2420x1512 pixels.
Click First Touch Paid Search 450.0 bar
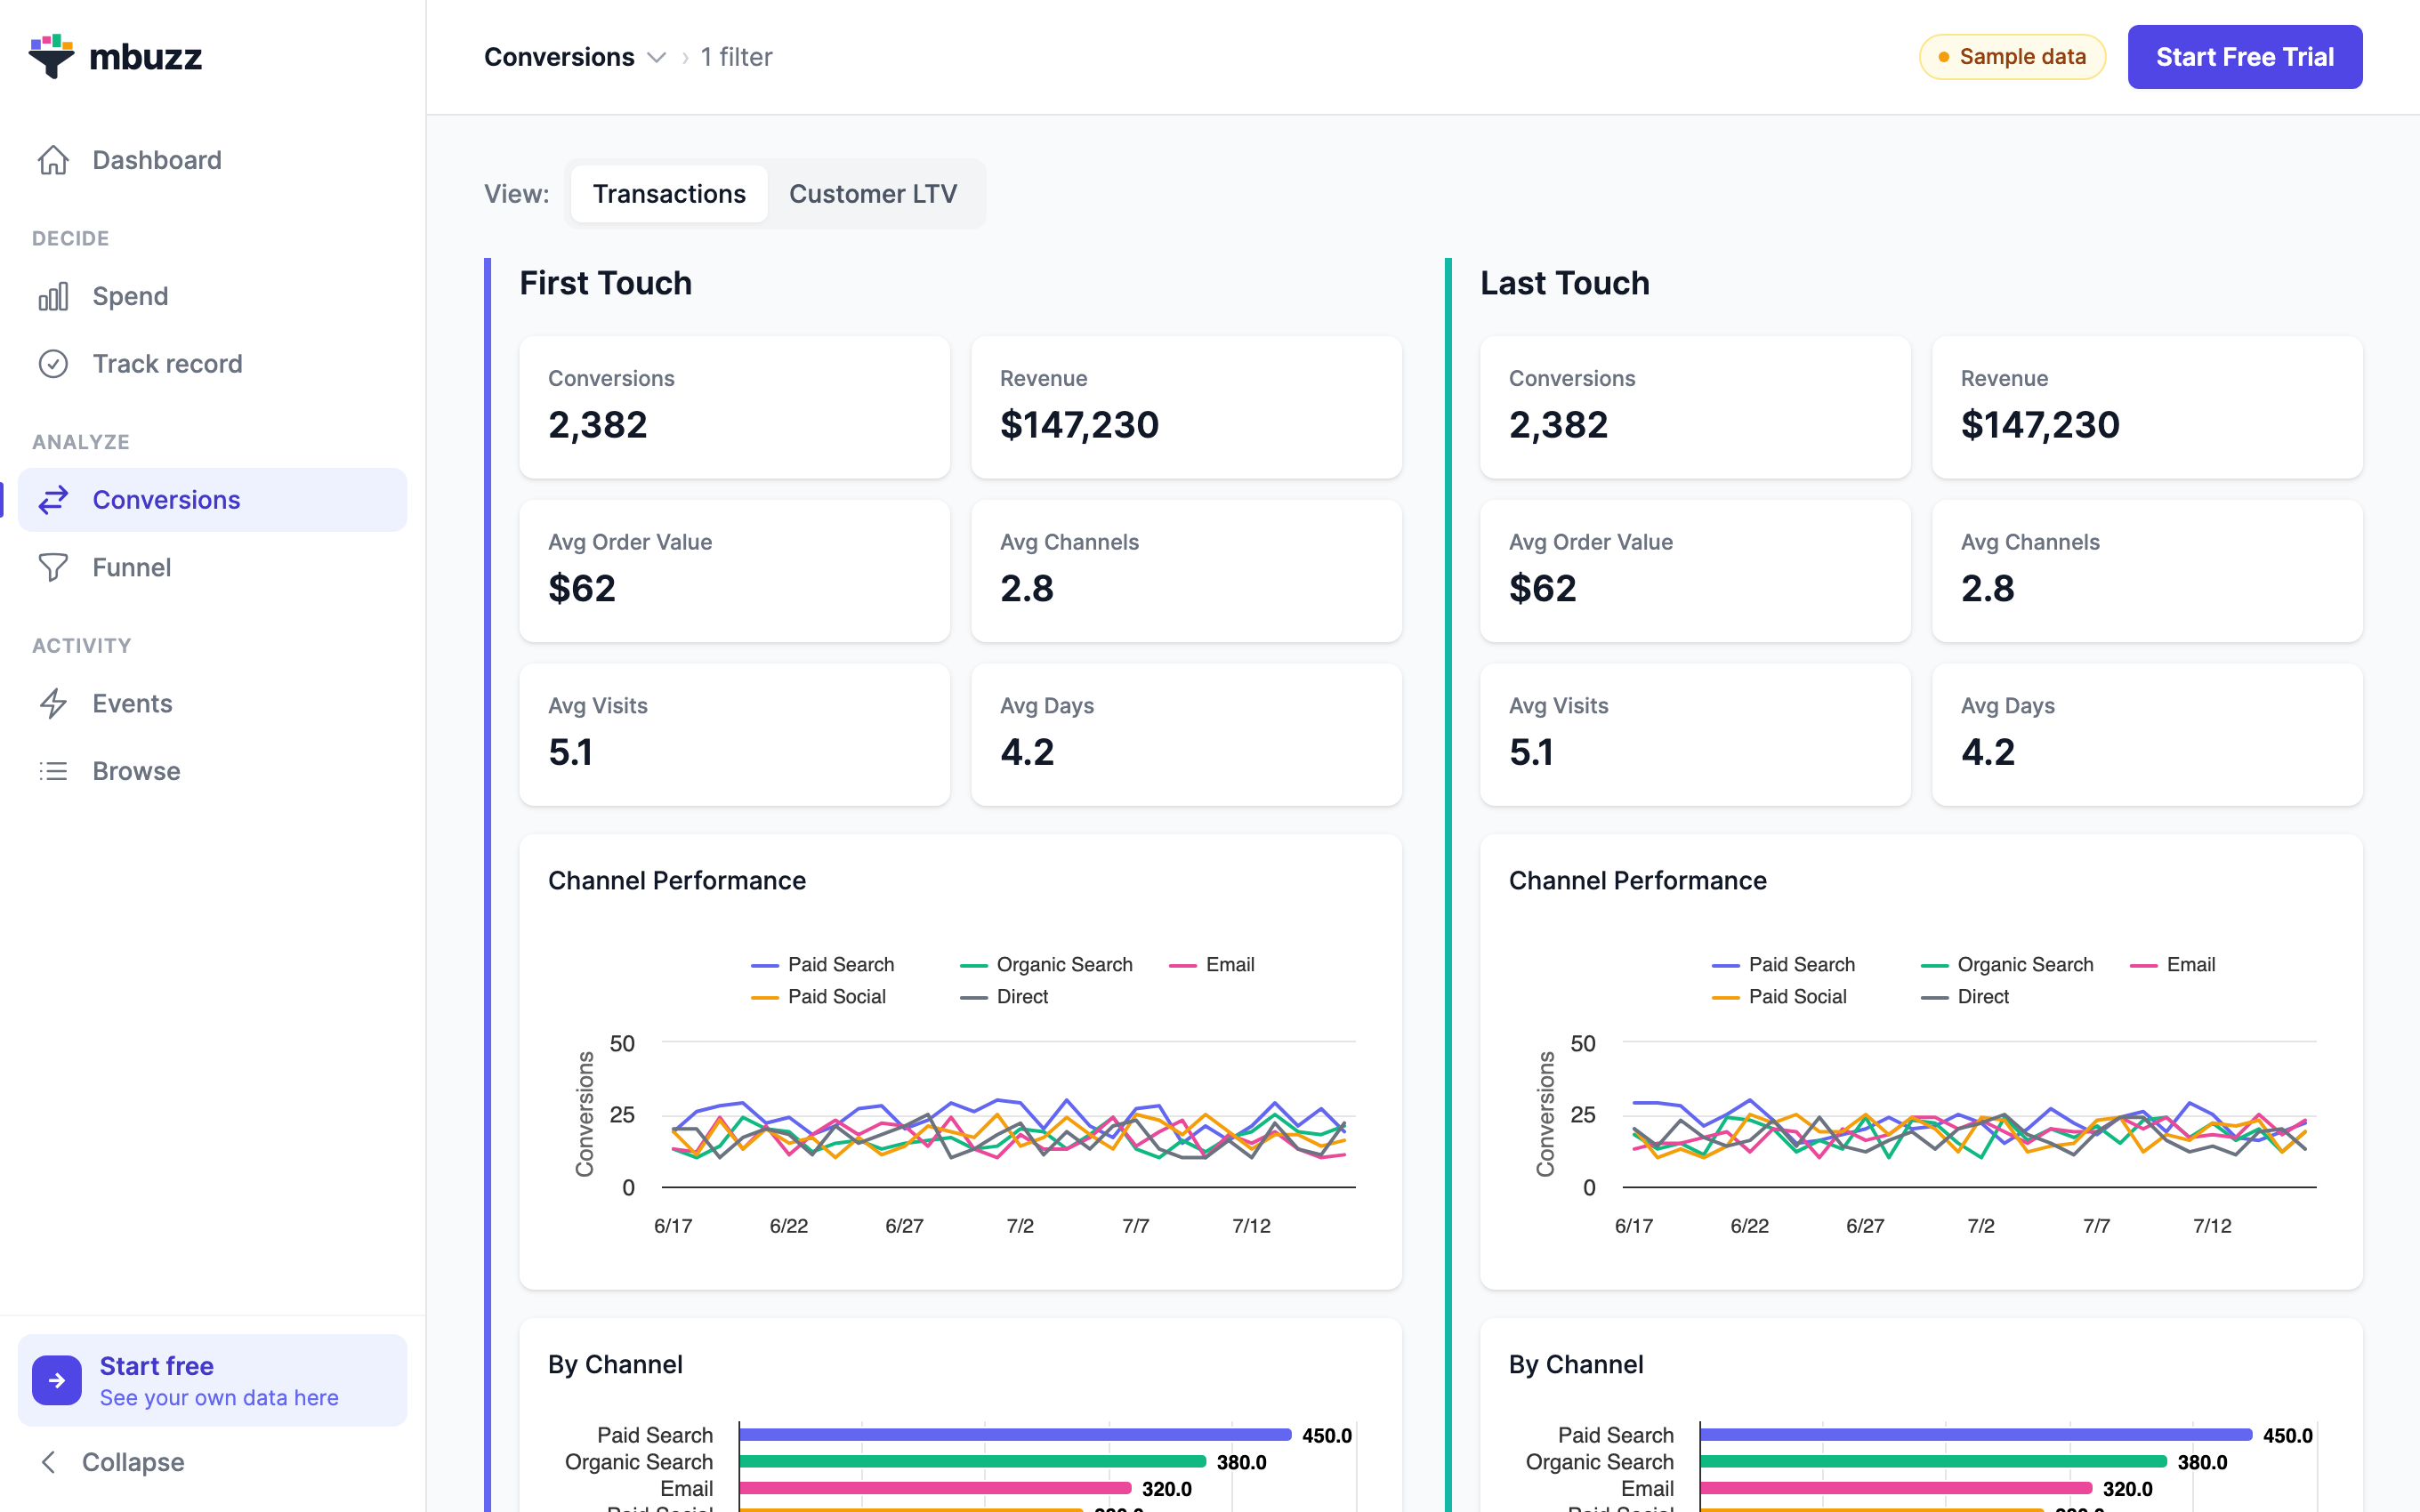[x=1015, y=1435]
